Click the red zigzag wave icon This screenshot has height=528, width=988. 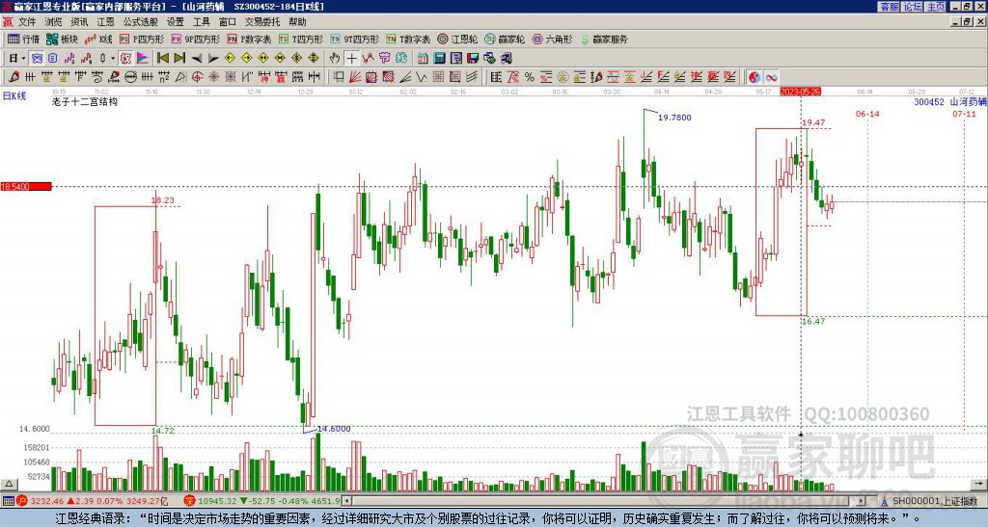point(368,59)
